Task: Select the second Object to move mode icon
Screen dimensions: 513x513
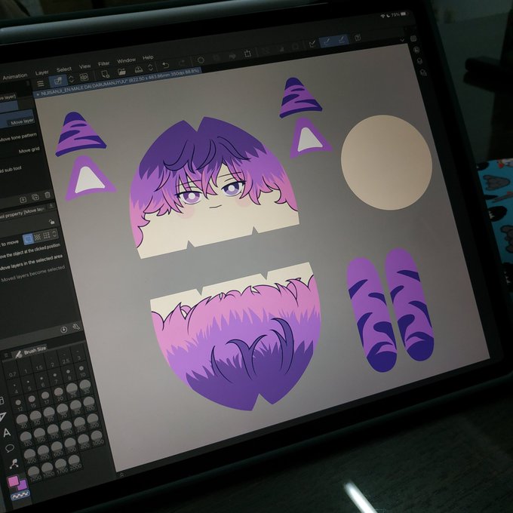Action: 38,237
